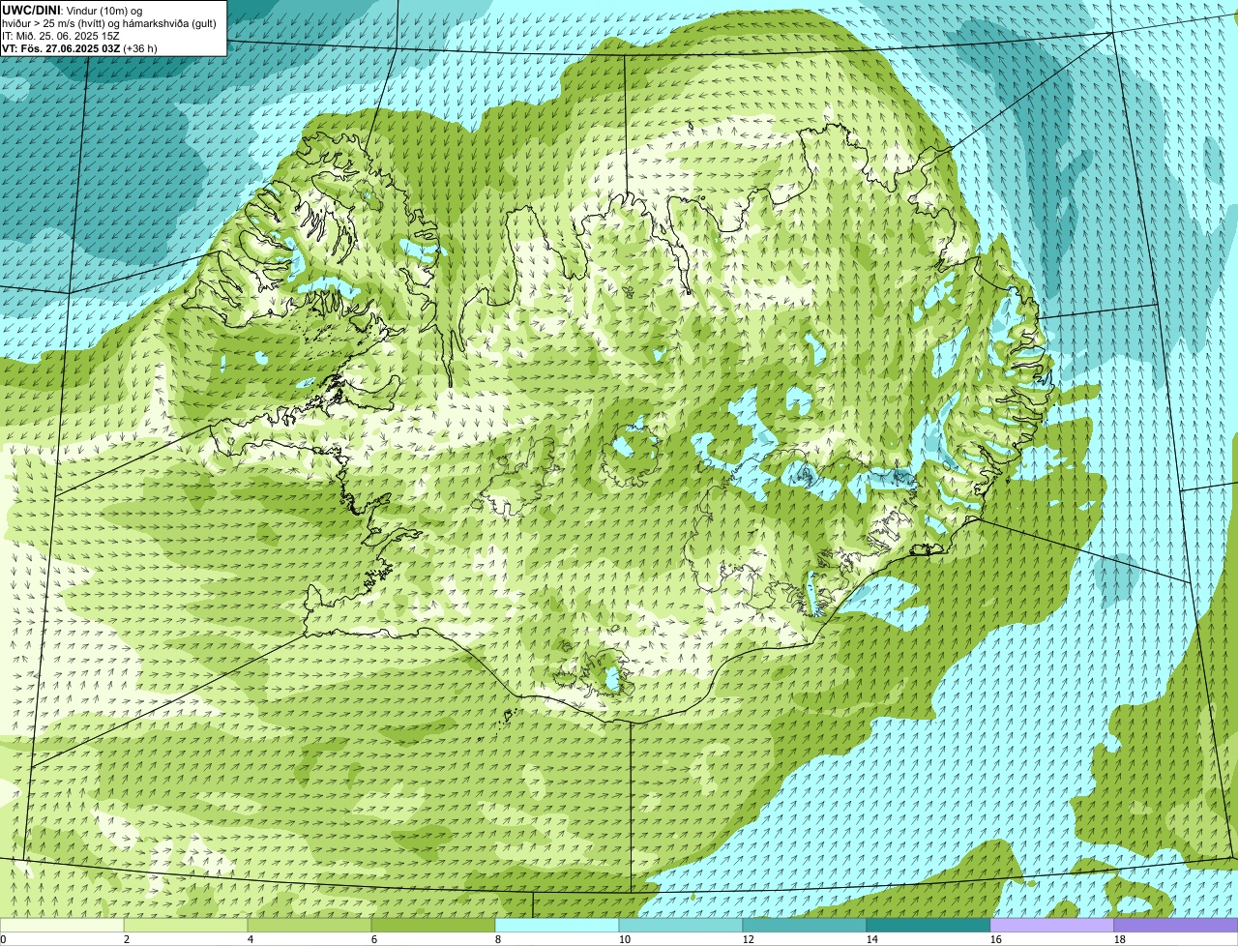
Task: Click the 12–14 m/s teal legend swatch
Action: point(805,926)
